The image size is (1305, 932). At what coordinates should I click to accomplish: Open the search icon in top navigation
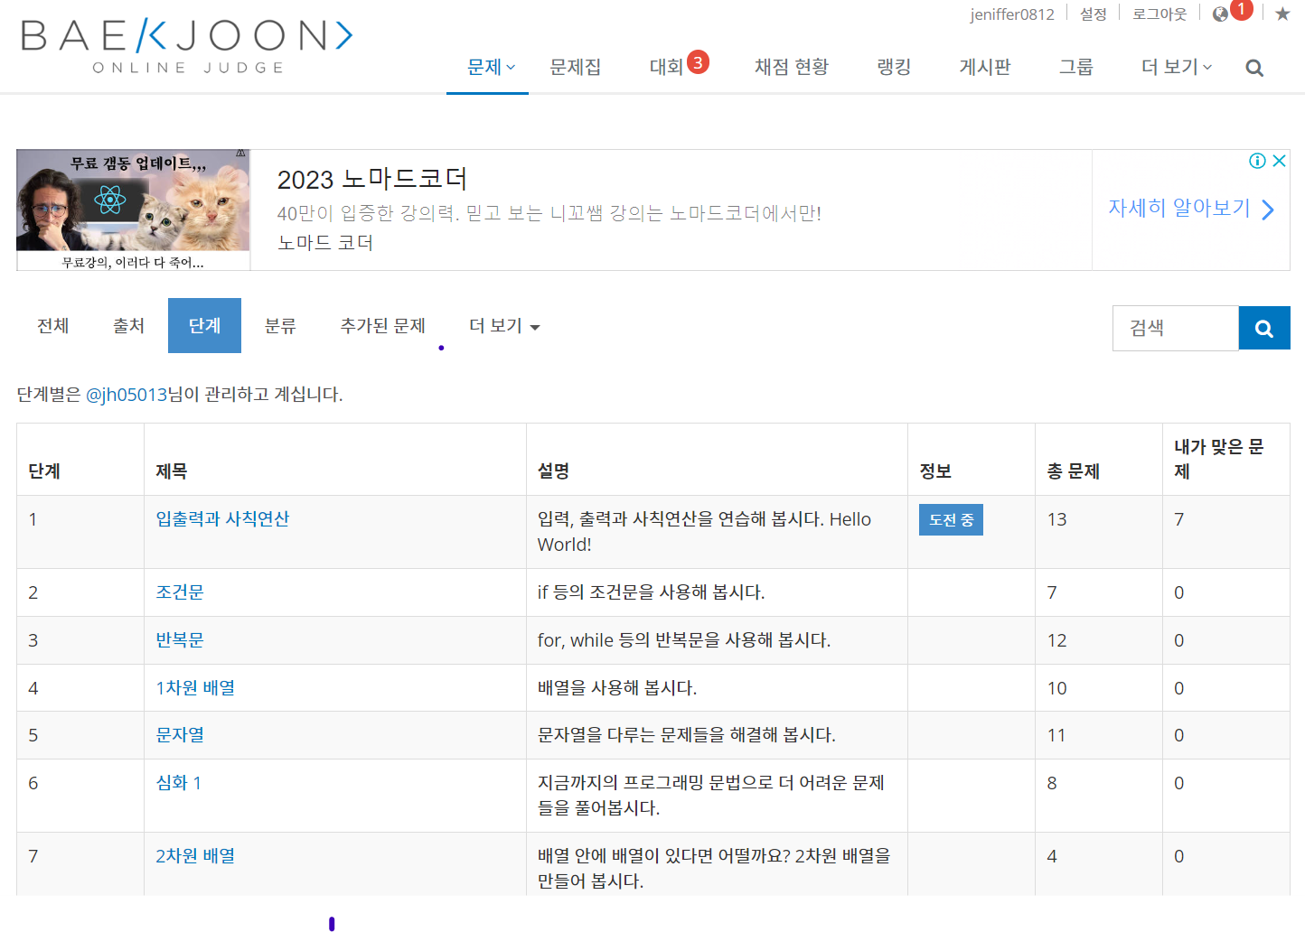1254,68
